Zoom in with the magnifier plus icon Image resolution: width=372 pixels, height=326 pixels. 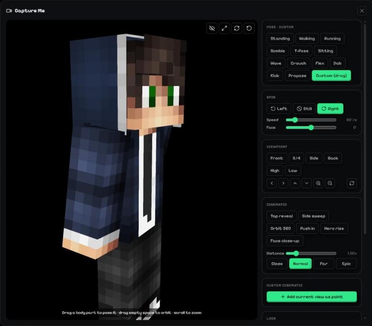[x=318, y=183]
